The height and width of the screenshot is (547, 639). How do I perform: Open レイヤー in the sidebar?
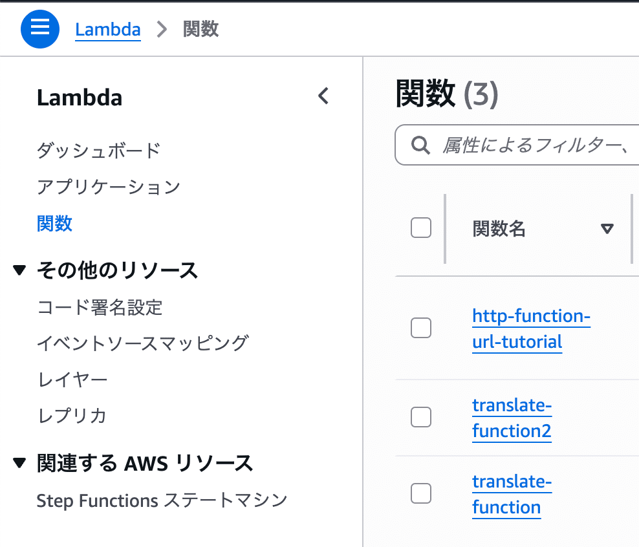[x=71, y=380]
